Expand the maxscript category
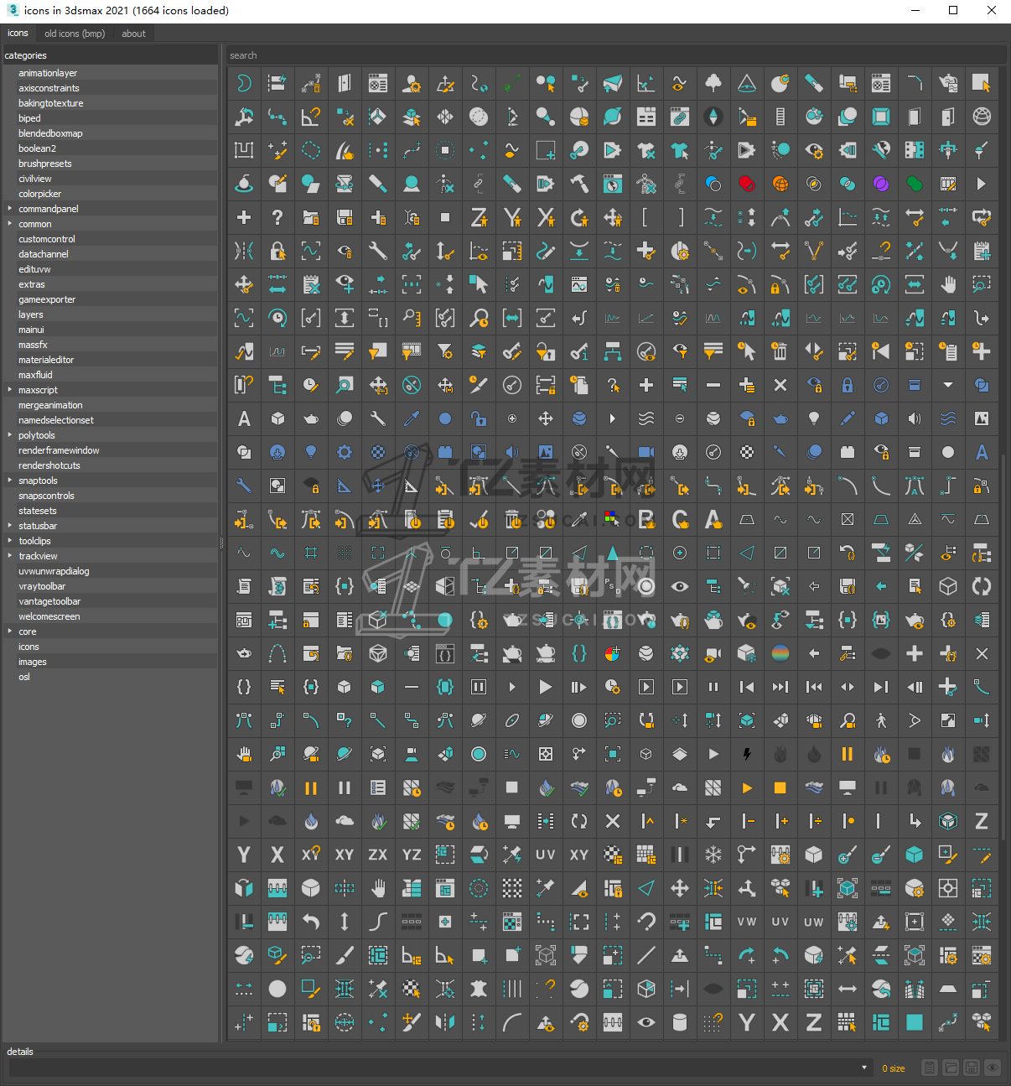The image size is (1011, 1086). (x=10, y=390)
